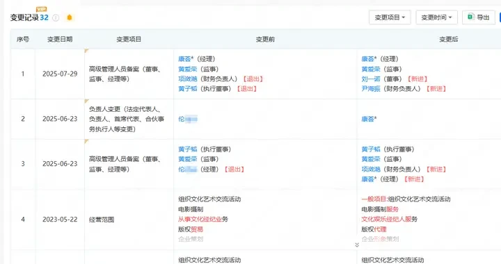Screen dimensions: 501x264
Task: Click 版权贸易 text in row 4
Action: (x=191, y=229)
